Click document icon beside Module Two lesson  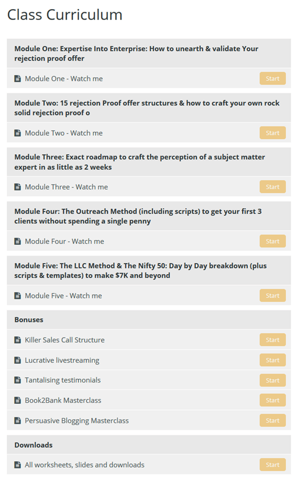17,133
